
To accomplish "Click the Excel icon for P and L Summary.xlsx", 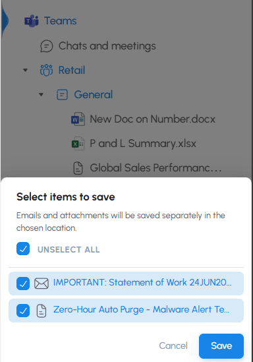I will pyautogui.click(x=78, y=144).
